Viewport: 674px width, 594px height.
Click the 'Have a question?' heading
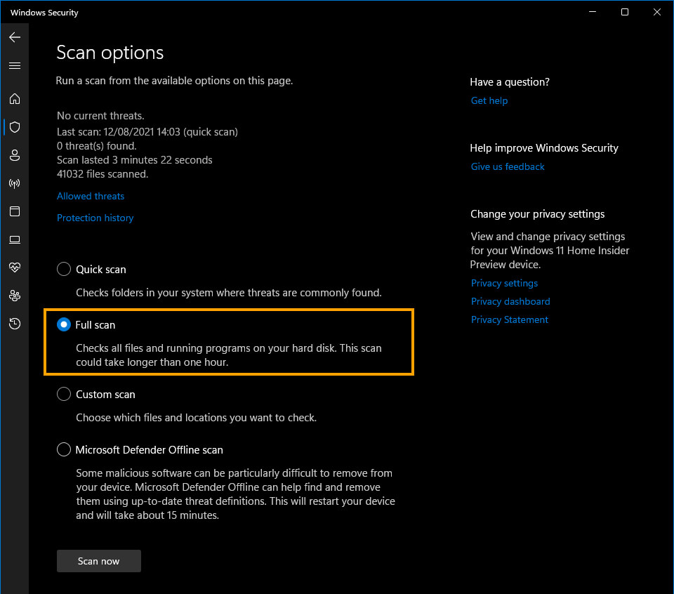[x=510, y=82]
